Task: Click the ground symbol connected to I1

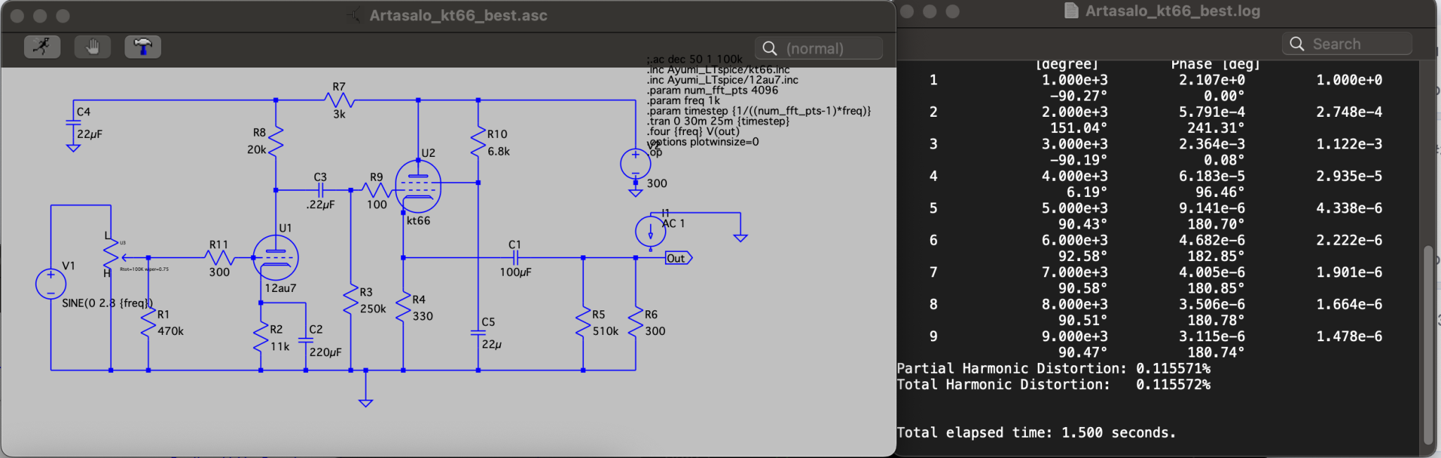Action: 740,238
